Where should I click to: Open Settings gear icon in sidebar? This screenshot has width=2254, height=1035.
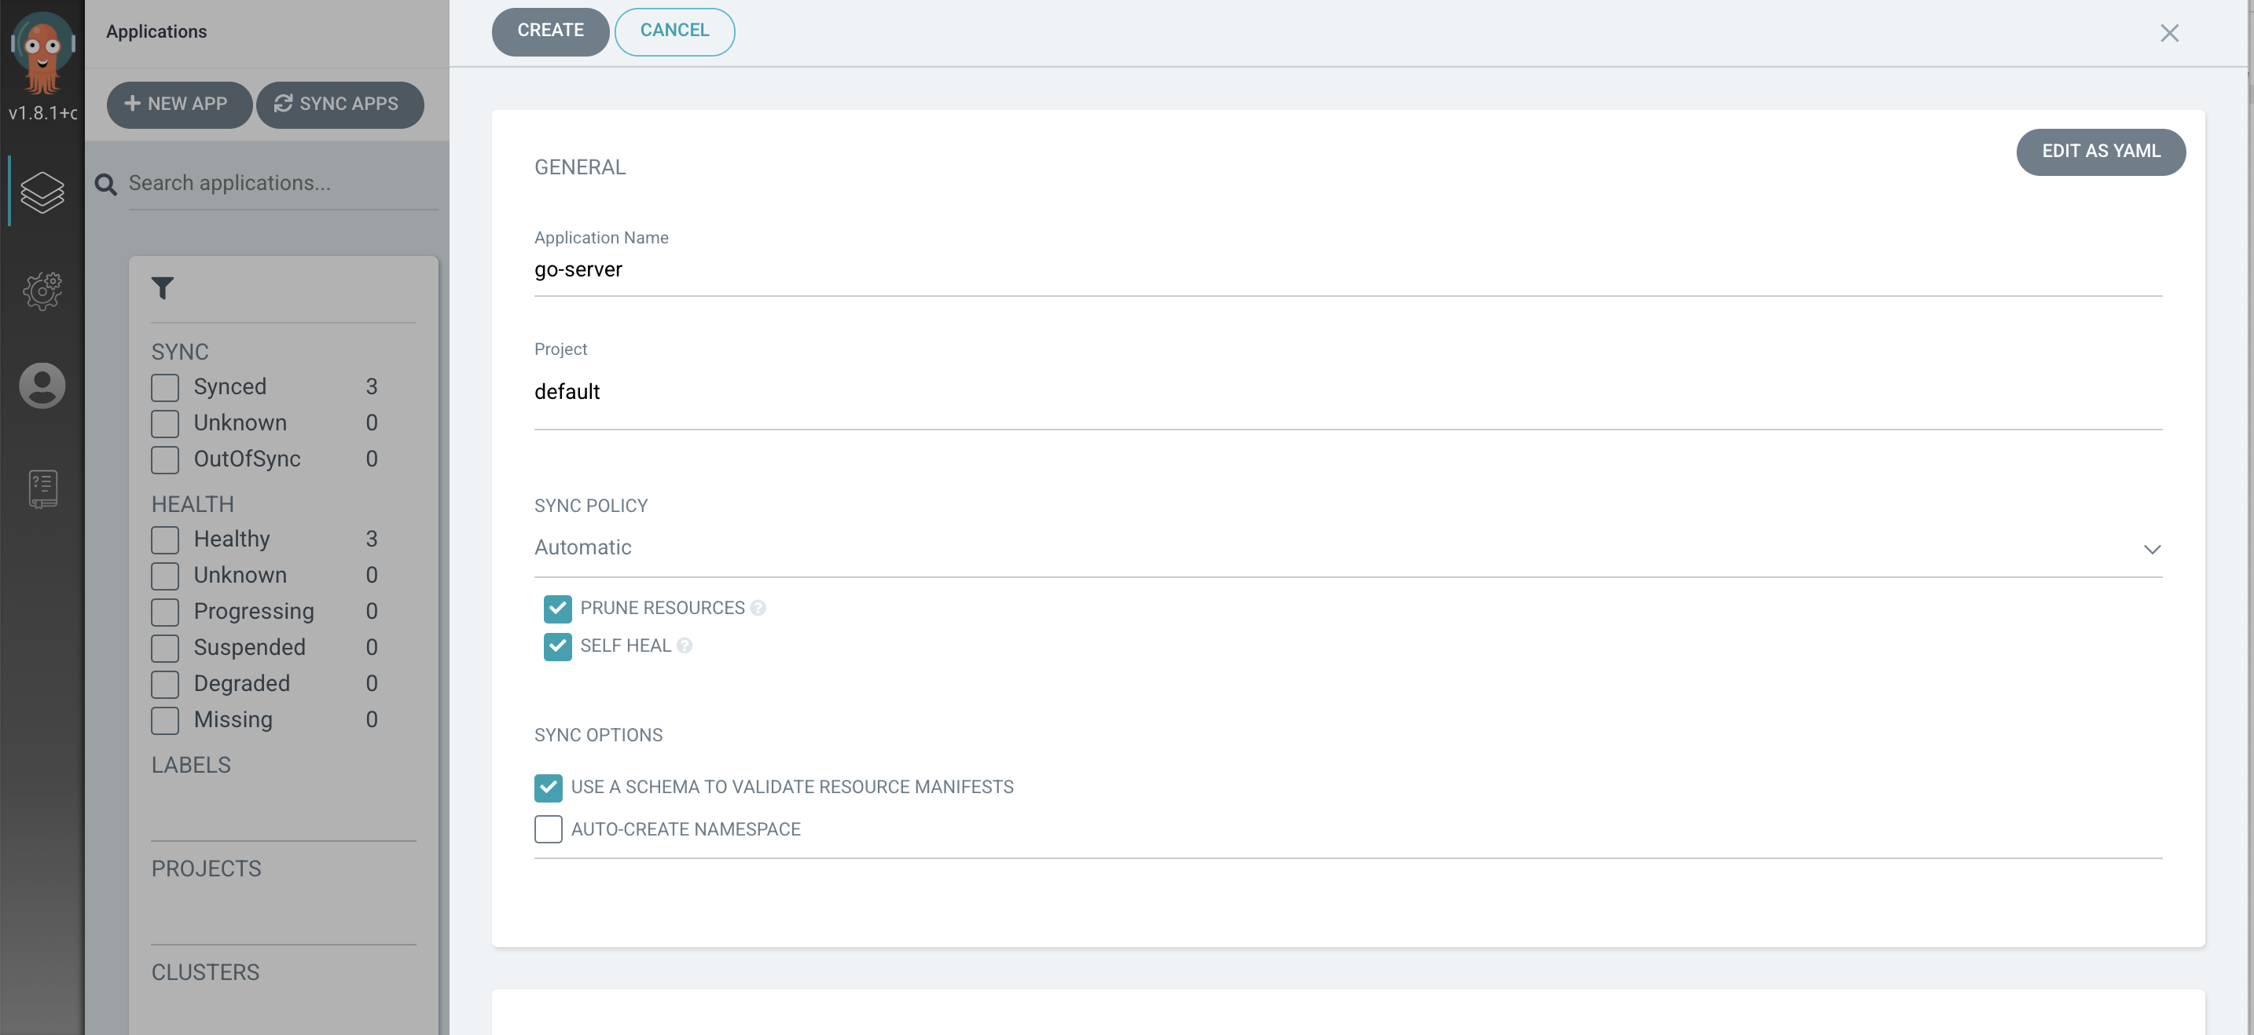click(x=42, y=291)
